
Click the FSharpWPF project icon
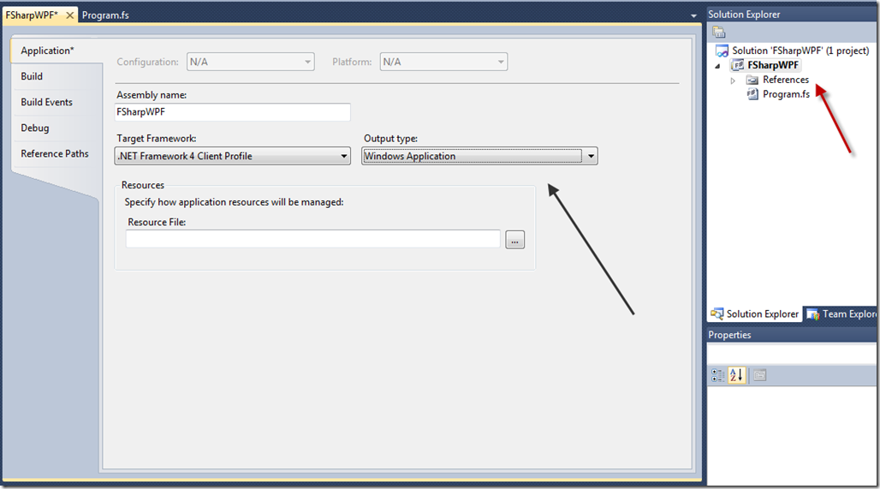pyautogui.click(x=737, y=65)
